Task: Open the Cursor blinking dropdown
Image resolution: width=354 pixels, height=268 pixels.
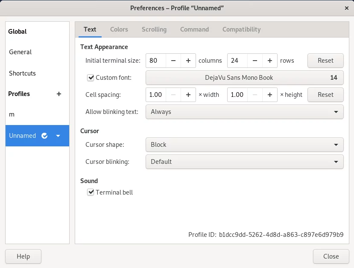Action: [245, 162]
